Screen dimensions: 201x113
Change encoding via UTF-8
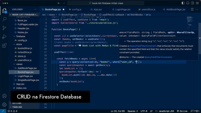[144, 111]
